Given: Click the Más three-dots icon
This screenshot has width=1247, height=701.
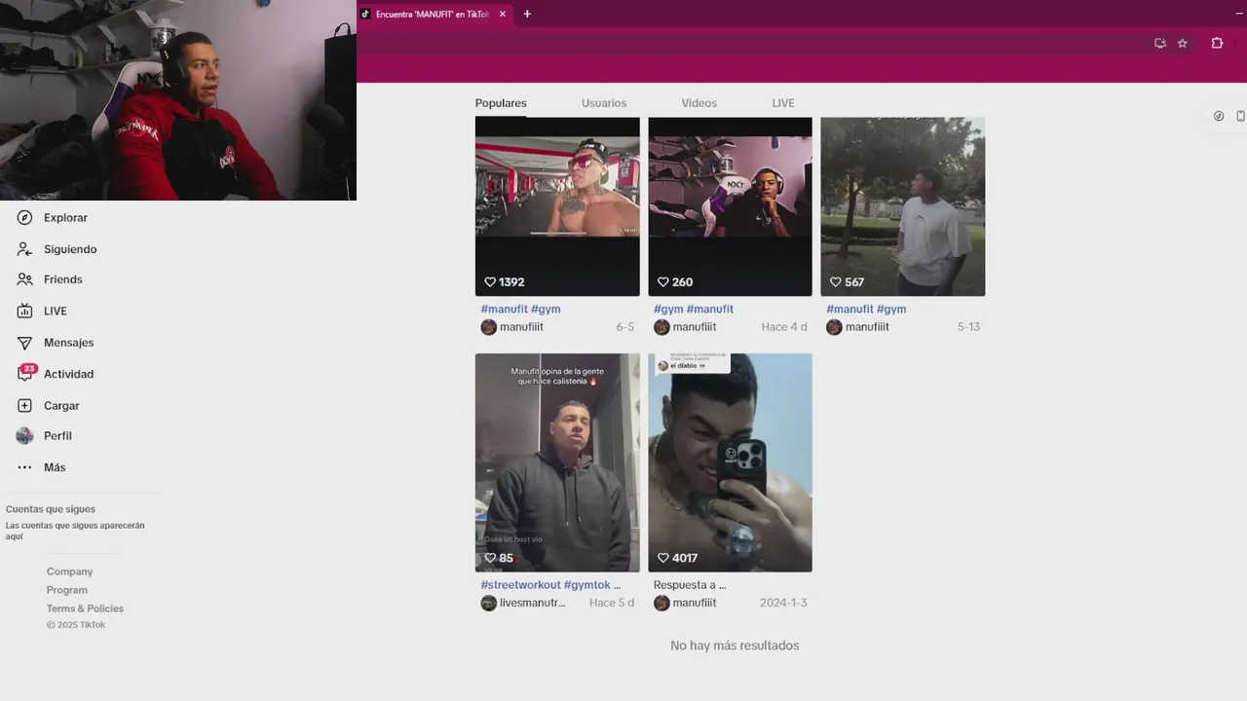Looking at the screenshot, I should [x=24, y=467].
